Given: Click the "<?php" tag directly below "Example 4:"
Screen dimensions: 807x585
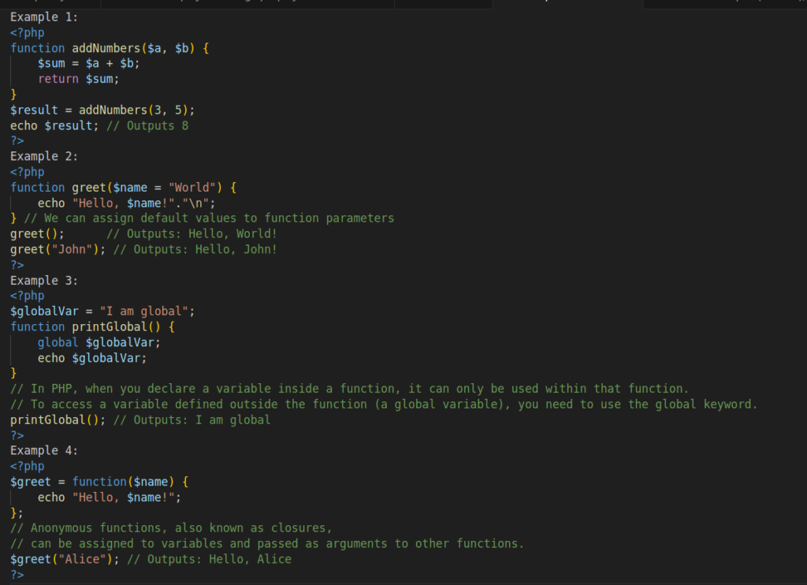Looking at the screenshot, I should [28, 466].
